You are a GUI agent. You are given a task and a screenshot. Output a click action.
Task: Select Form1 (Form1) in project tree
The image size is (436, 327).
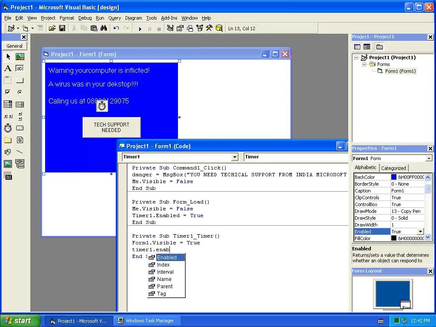click(400, 71)
